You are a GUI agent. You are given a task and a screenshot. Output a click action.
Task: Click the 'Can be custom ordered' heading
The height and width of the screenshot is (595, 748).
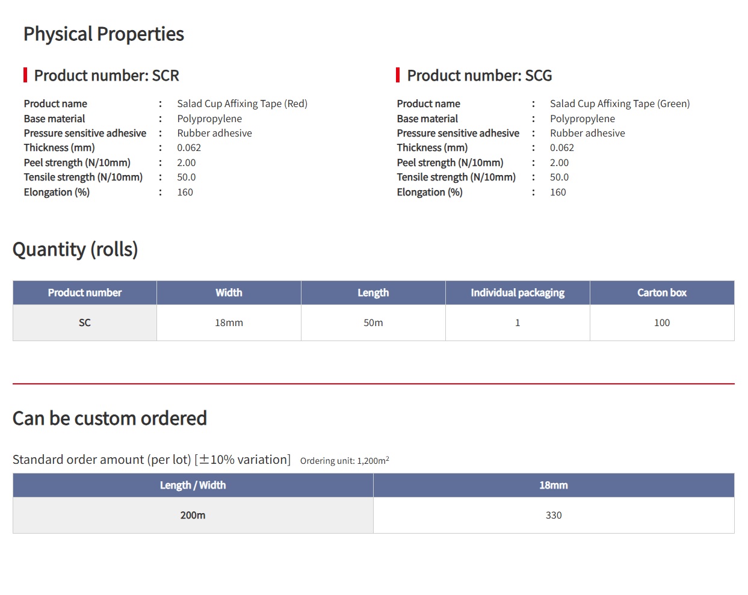click(110, 418)
